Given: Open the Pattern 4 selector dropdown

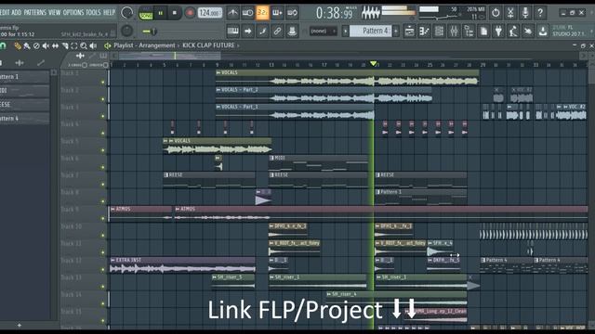Looking at the screenshot, I should coord(371,31).
